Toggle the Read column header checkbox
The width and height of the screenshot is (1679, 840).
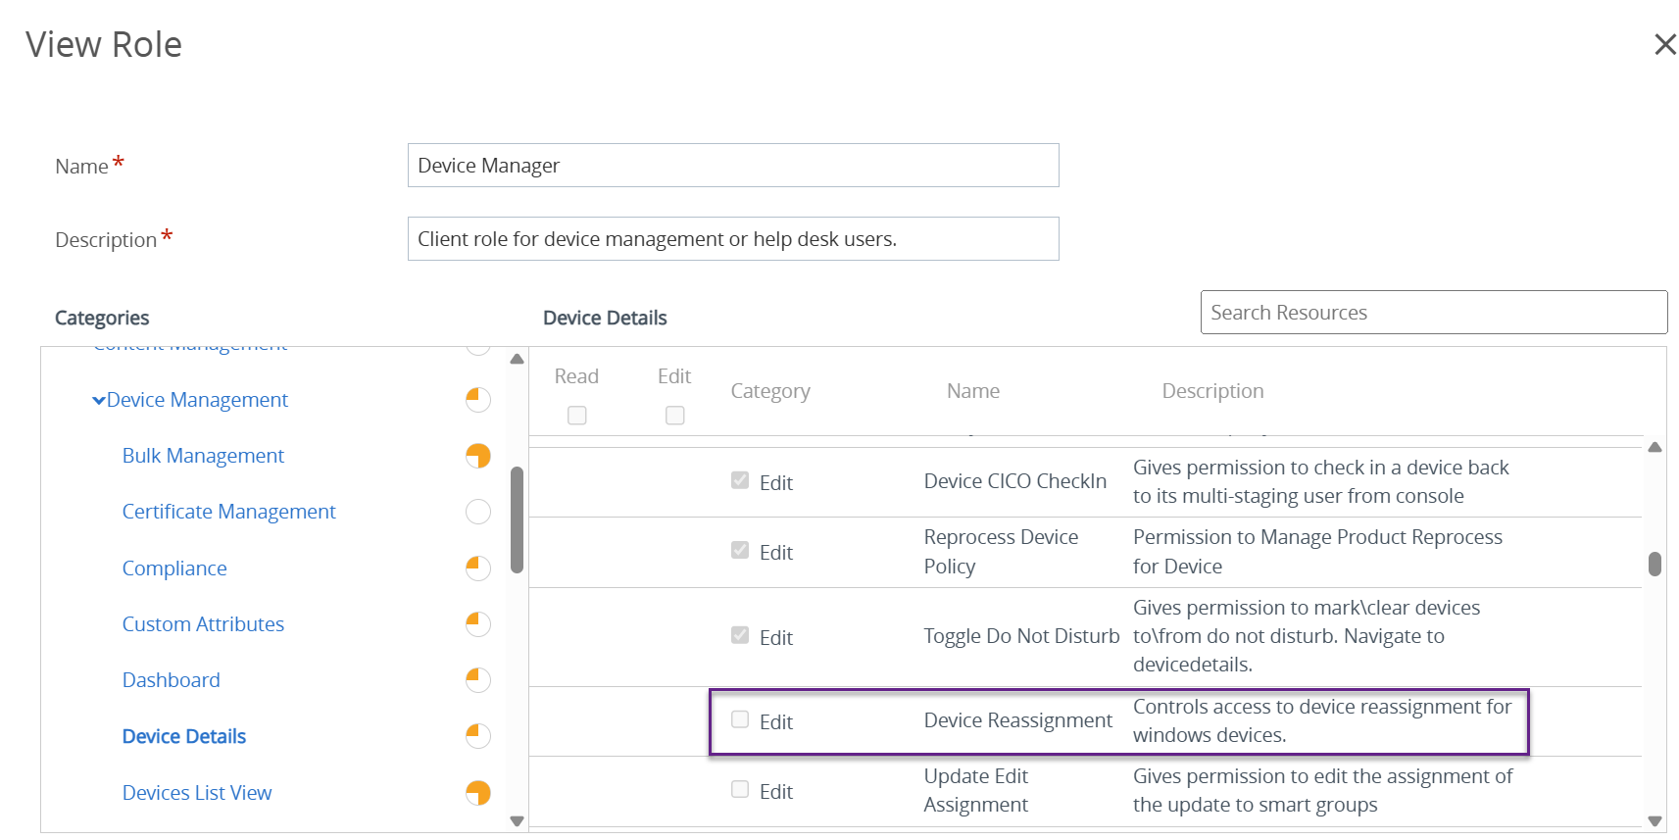point(577,416)
